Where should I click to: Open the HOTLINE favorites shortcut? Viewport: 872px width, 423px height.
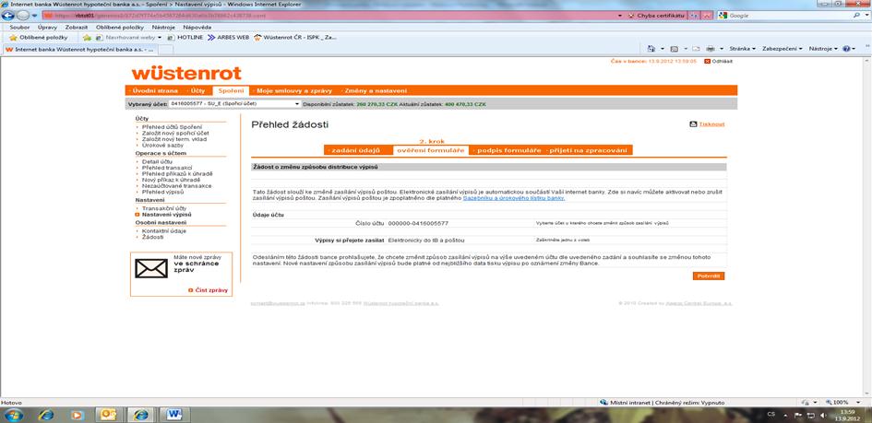click(185, 37)
